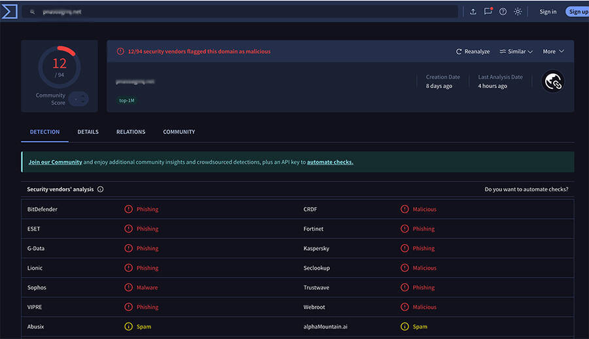Click the help question mark icon
This screenshot has height=339, width=589.
(x=503, y=12)
